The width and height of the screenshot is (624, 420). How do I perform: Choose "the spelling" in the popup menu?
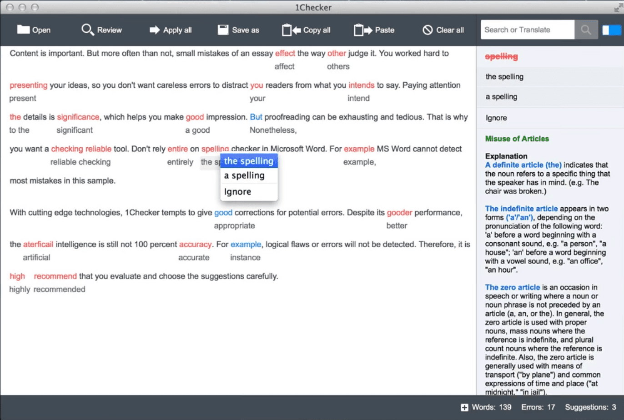249,161
